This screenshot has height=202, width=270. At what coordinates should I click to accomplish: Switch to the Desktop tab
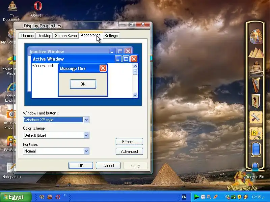pos(44,36)
